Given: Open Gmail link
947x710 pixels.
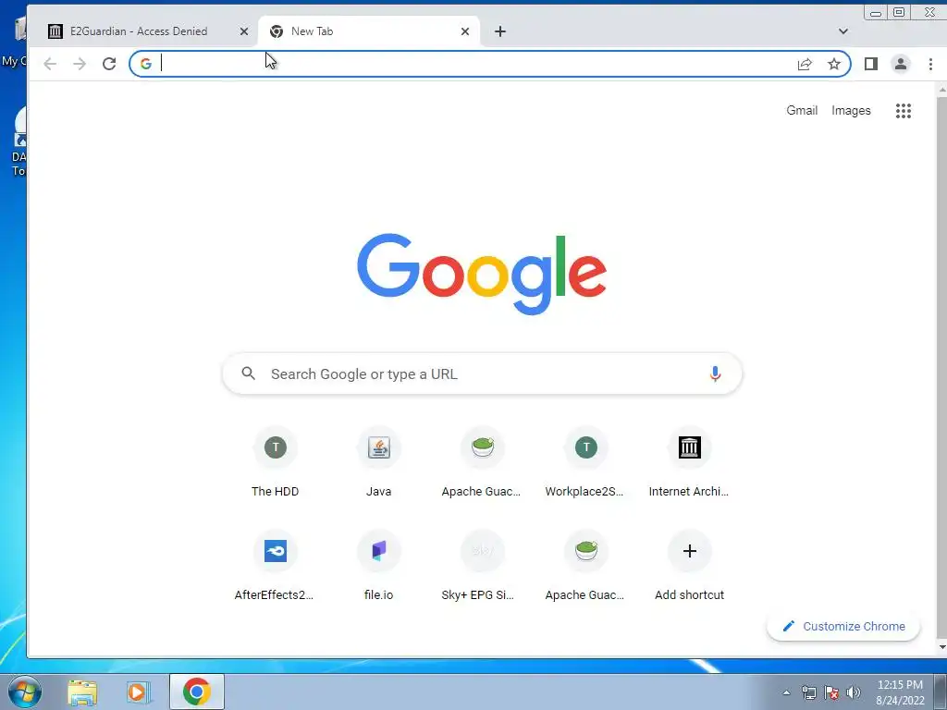Looking at the screenshot, I should 802,111.
